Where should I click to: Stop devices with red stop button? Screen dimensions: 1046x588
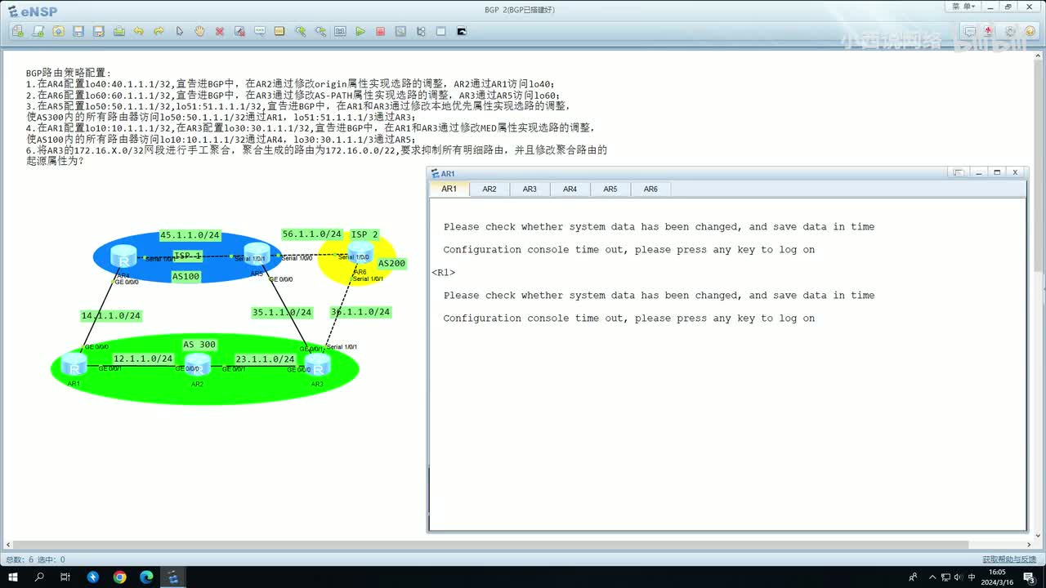click(381, 31)
